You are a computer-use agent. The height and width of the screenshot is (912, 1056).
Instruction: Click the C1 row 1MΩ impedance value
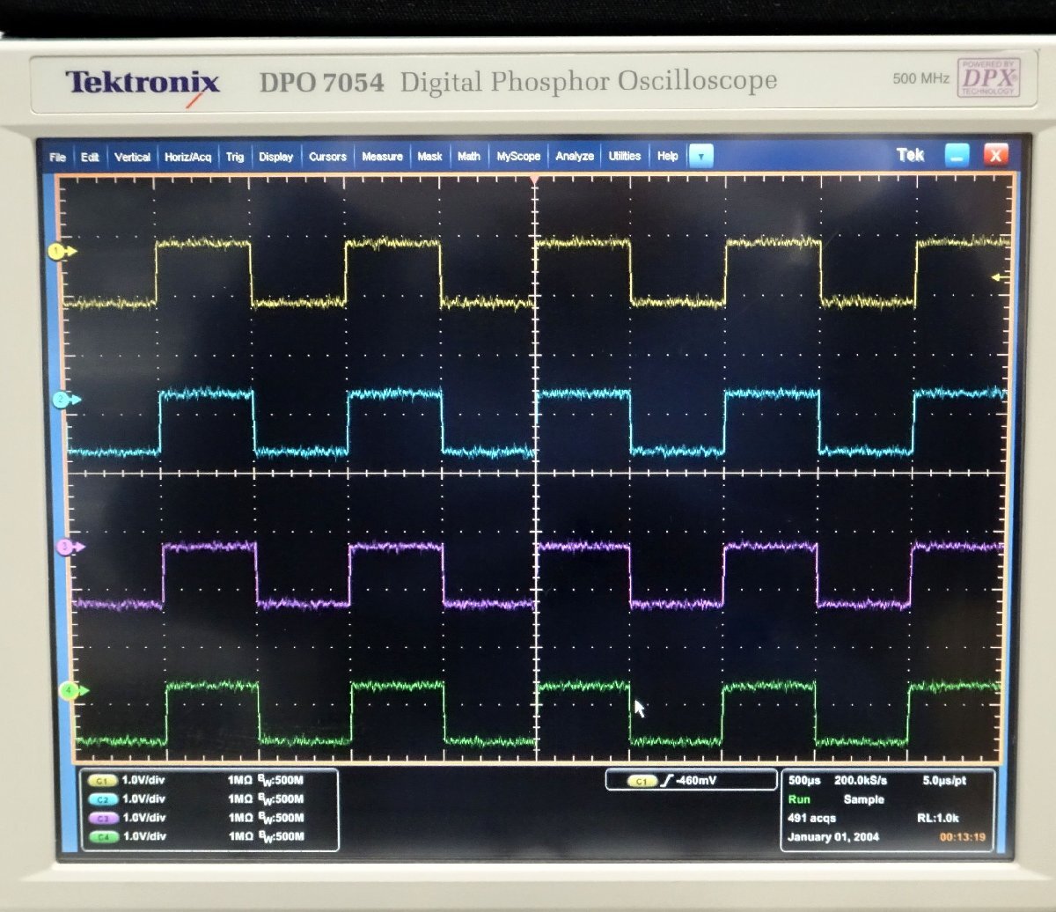240,781
